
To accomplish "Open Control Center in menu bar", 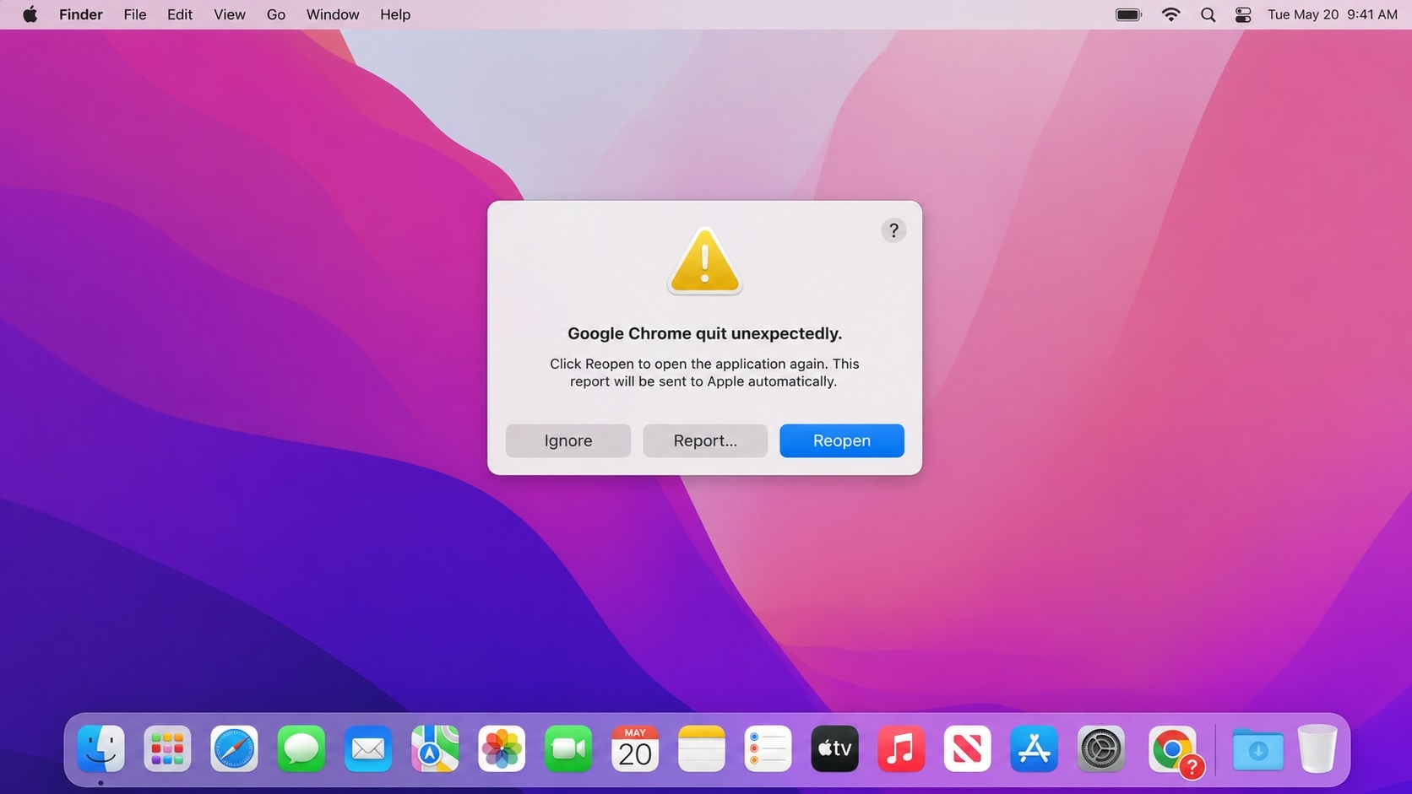I will [x=1243, y=14].
